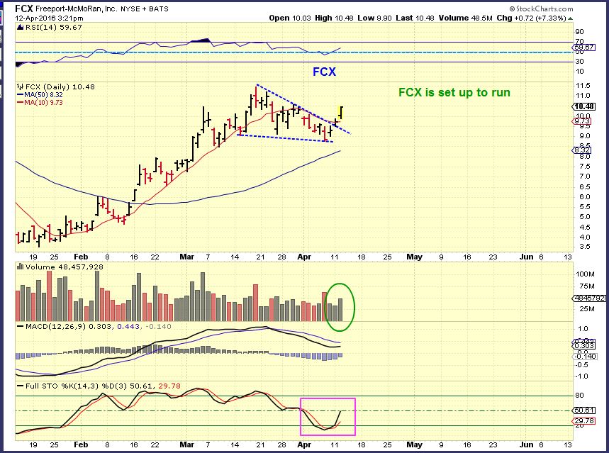Click the 59.67 RSI tag on right axis
Image resolution: width=609 pixels, height=453 pixels.
pos(583,47)
